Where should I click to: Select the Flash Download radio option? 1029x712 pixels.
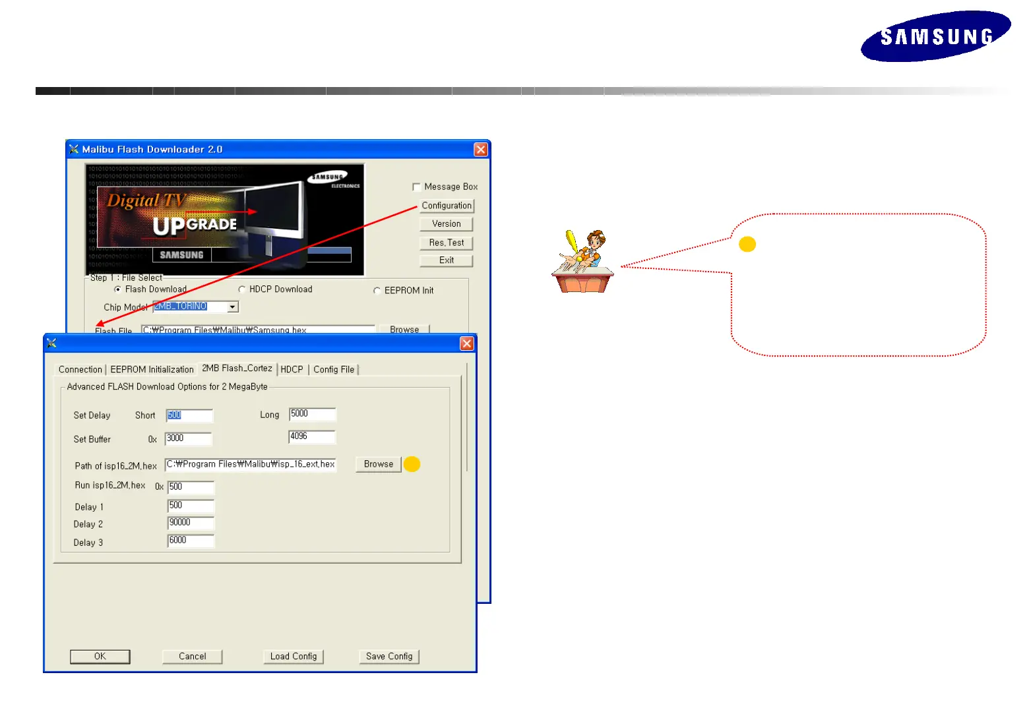[x=117, y=289]
